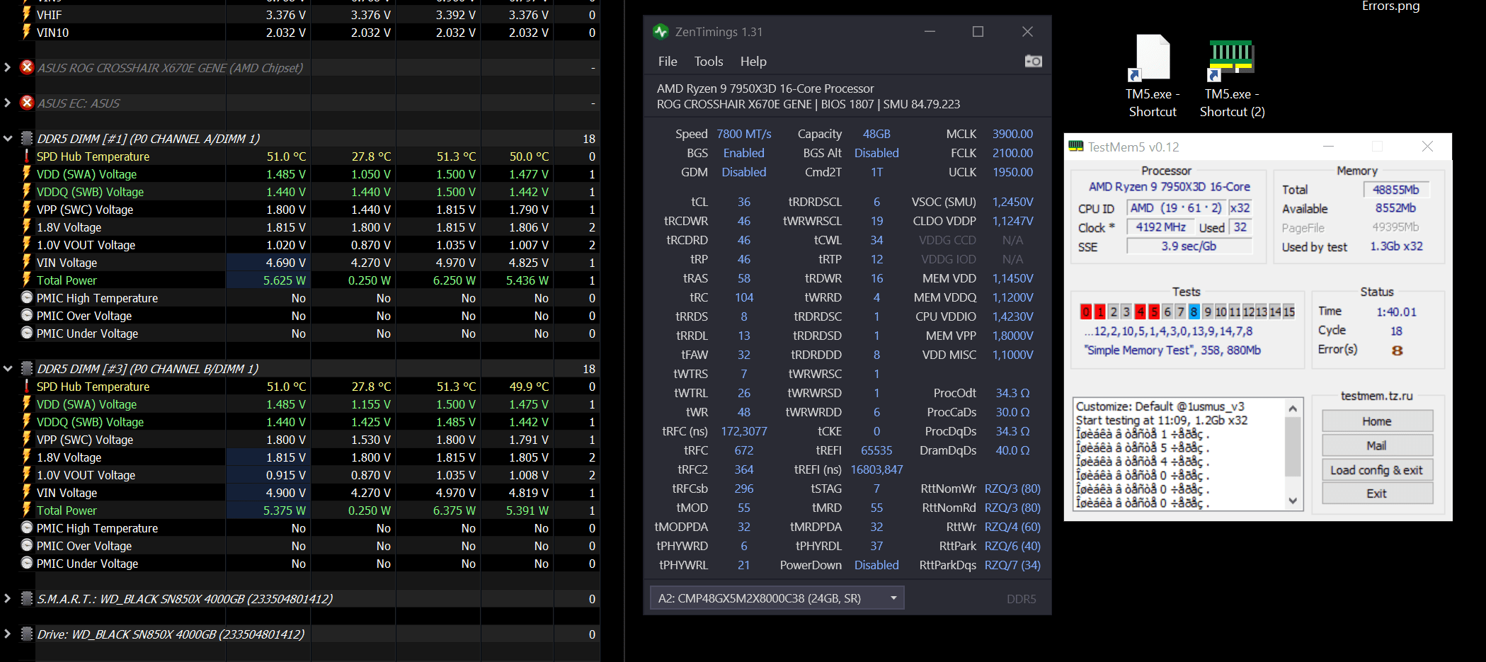Click status icon of DIMM #1 PMIC High Temperature
This screenshot has height=662, width=1486.
[x=27, y=297]
